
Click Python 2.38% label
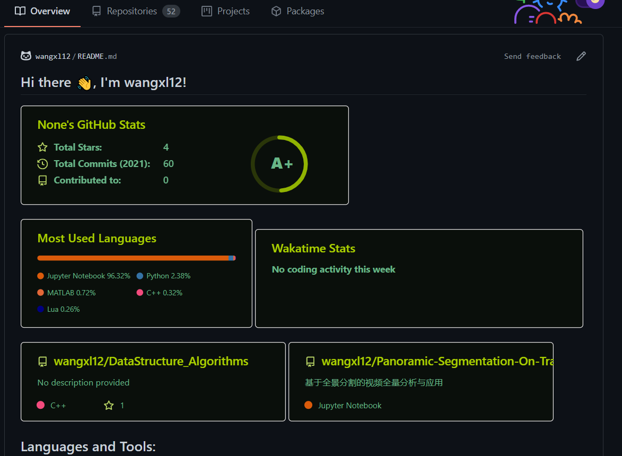168,276
